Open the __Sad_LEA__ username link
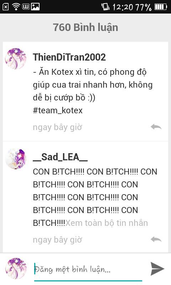The image size is (171, 285). [60, 157]
